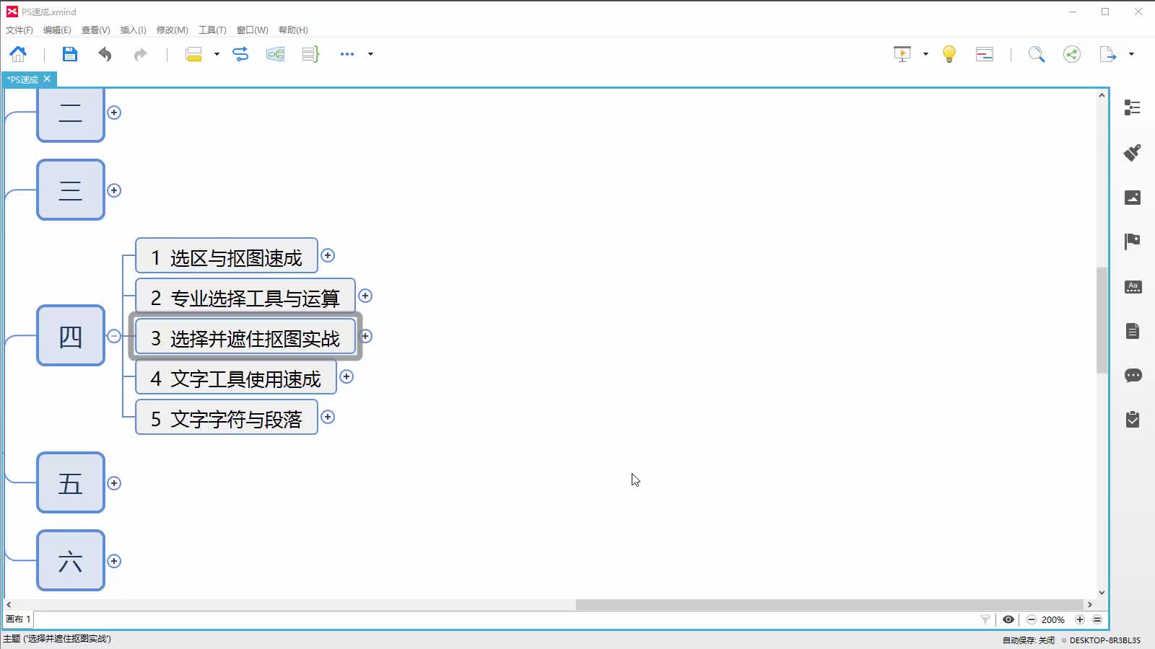Open the 文件(F) menu
The height and width of the screenshot is (649, 1155).
(x=19, y=30)
